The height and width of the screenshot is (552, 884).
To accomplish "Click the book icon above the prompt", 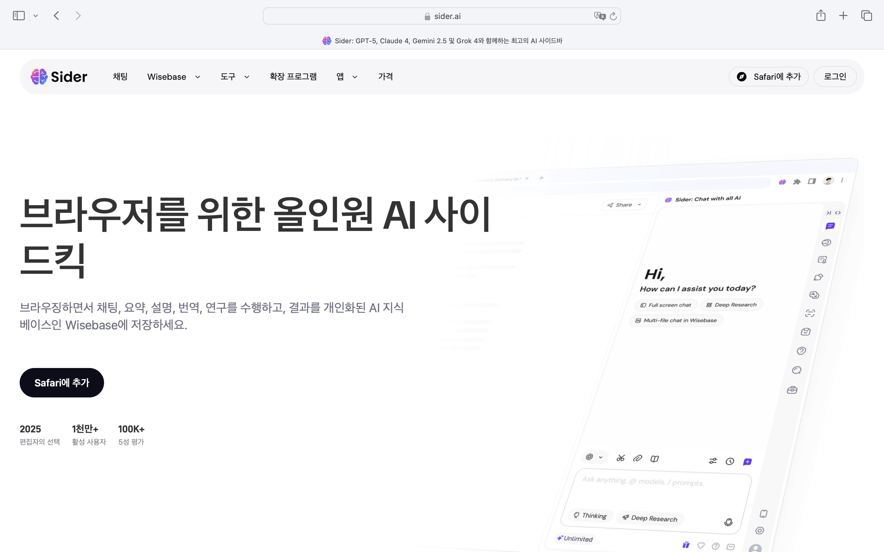I will pos(655,459).
